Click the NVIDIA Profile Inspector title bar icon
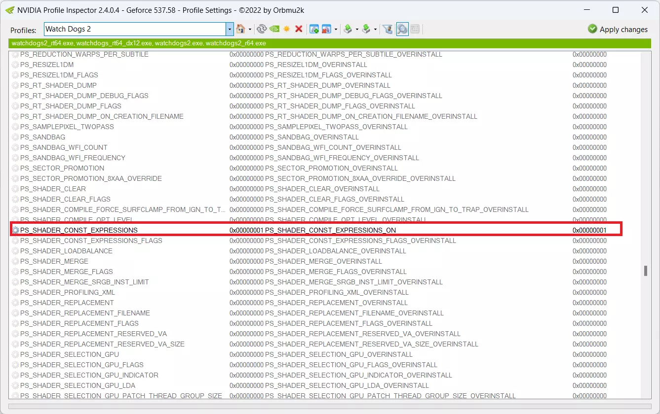This screenshot has width=660, height=414. 10,10
